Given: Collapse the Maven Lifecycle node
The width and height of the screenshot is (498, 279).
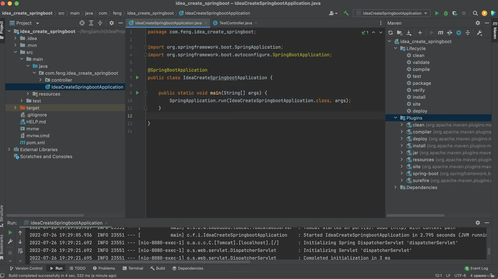Looking at the screenshot, I should point(396,48).
